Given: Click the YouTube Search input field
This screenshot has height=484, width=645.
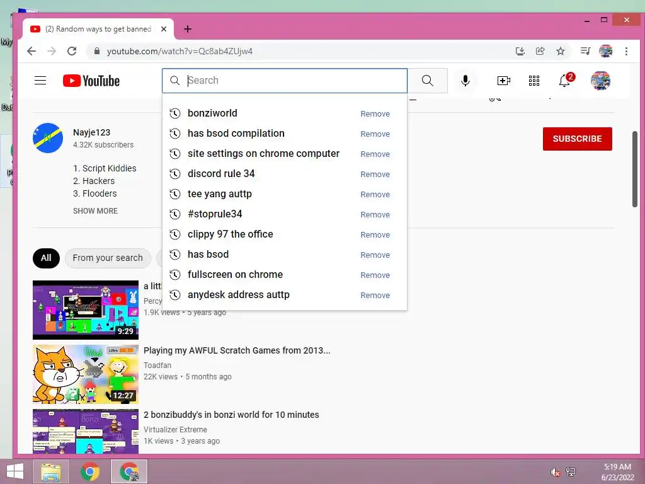Looking at the screenshot, I should coord(285,80).
